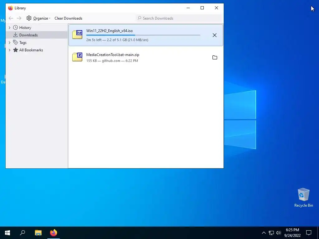
Task: Maximize the Library window
Action: point(202,8)
